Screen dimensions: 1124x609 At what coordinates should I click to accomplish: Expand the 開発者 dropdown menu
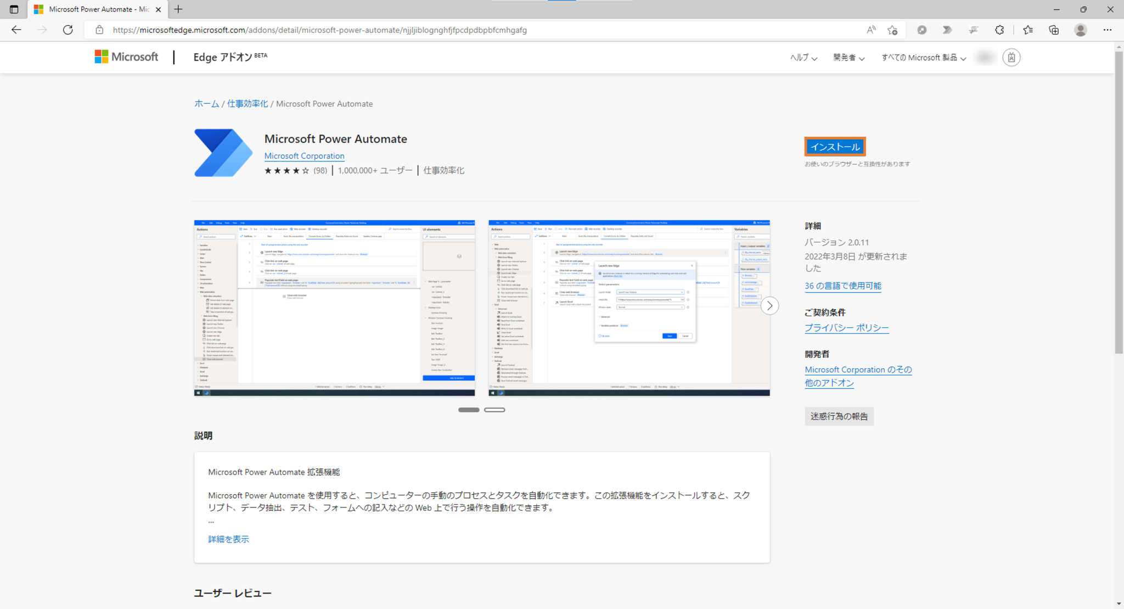(848, 58)
